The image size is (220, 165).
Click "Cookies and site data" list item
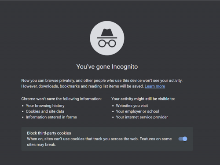tap(45, 111)
